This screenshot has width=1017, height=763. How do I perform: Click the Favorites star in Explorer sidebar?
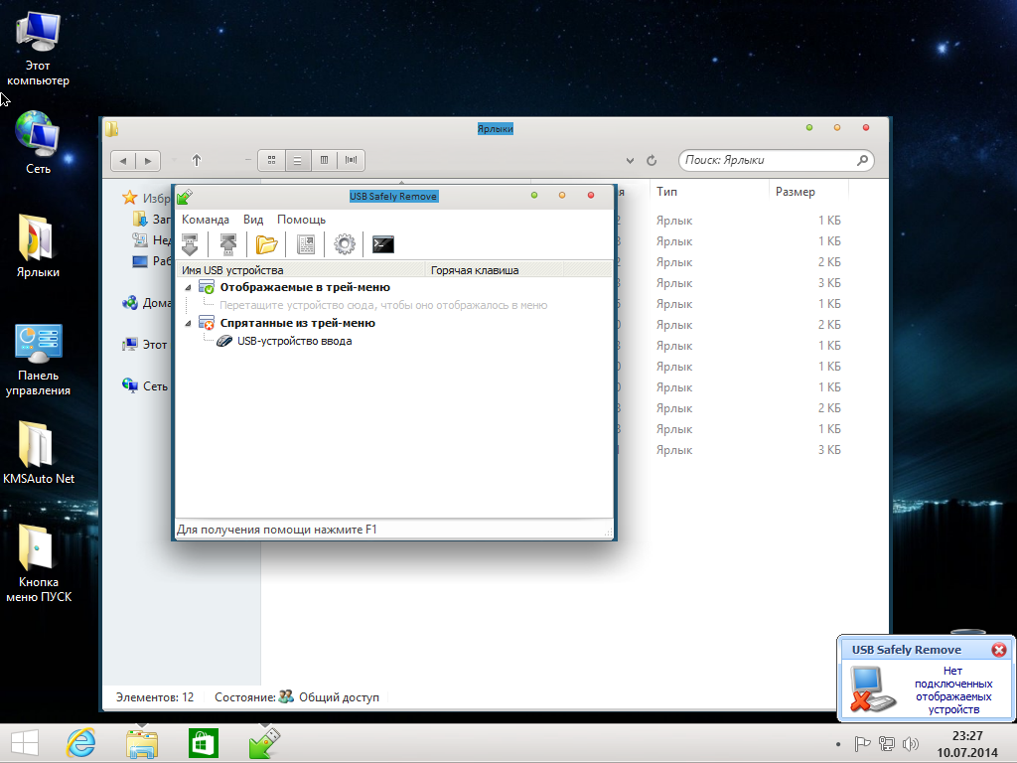pyautogui.click(x=130, y=198)
